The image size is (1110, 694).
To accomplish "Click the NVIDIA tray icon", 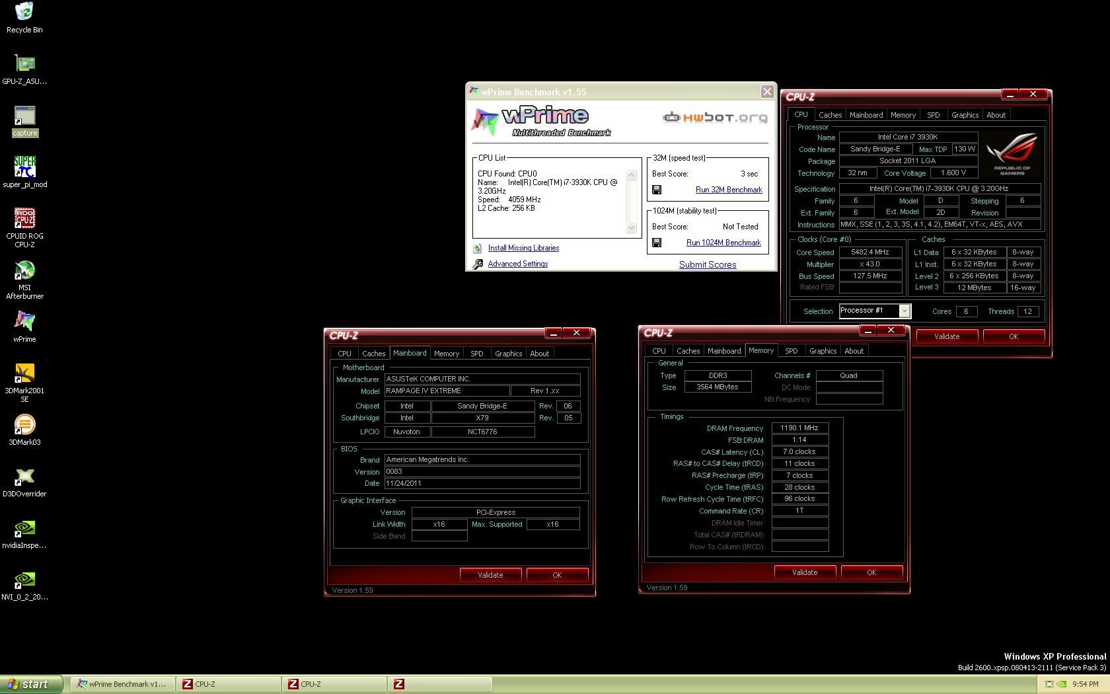I will tap(1061, 684).
